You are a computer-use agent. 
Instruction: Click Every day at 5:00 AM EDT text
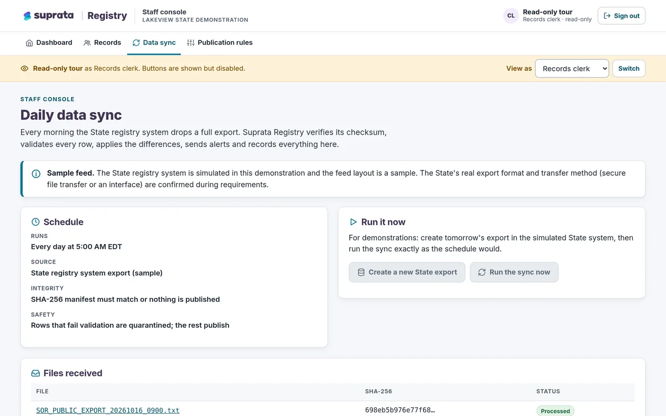point(77,247)
